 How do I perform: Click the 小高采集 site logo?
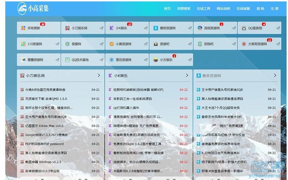pyautogui.click(x=33, y=8)
